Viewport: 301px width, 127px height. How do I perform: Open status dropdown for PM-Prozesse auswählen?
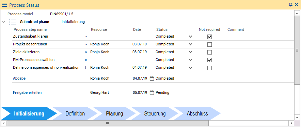190,60
